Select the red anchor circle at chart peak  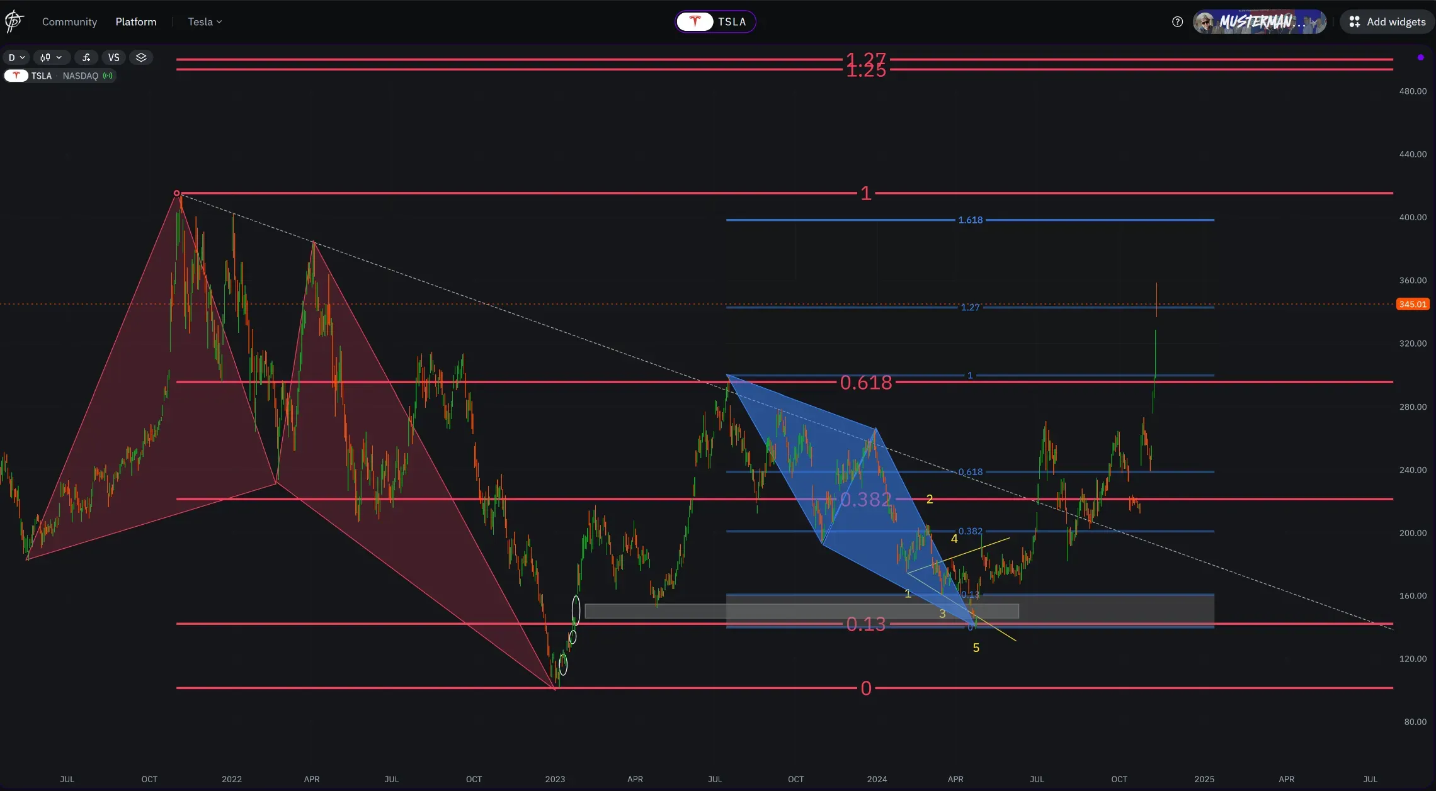point(177,193)
